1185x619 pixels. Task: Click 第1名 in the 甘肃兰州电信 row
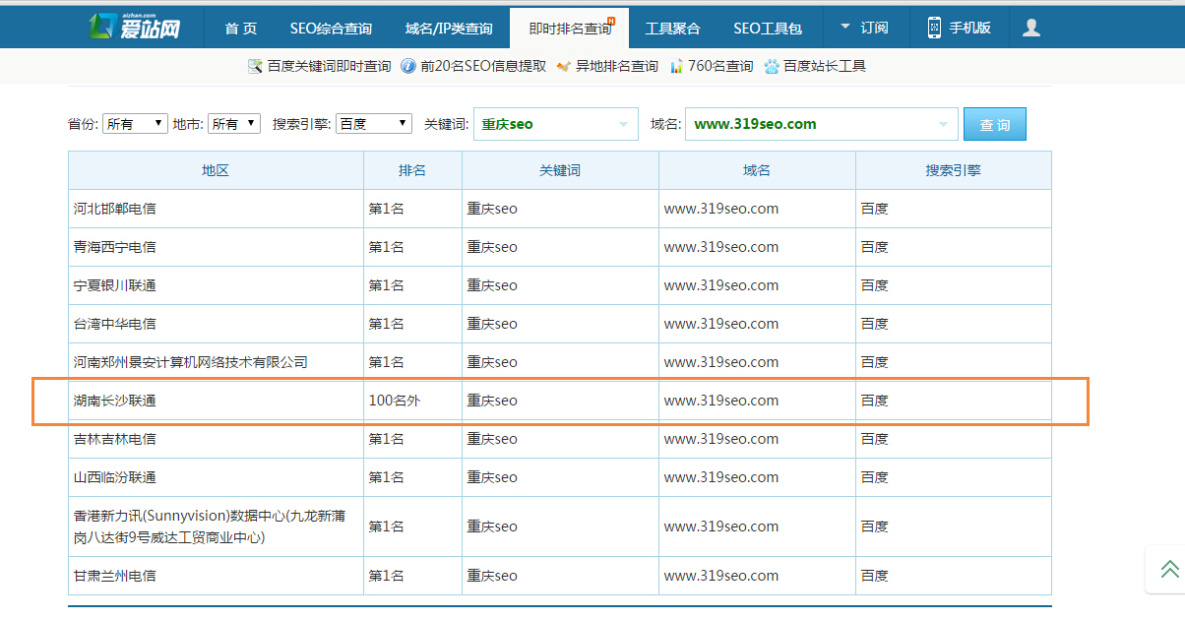click(387, 576)
